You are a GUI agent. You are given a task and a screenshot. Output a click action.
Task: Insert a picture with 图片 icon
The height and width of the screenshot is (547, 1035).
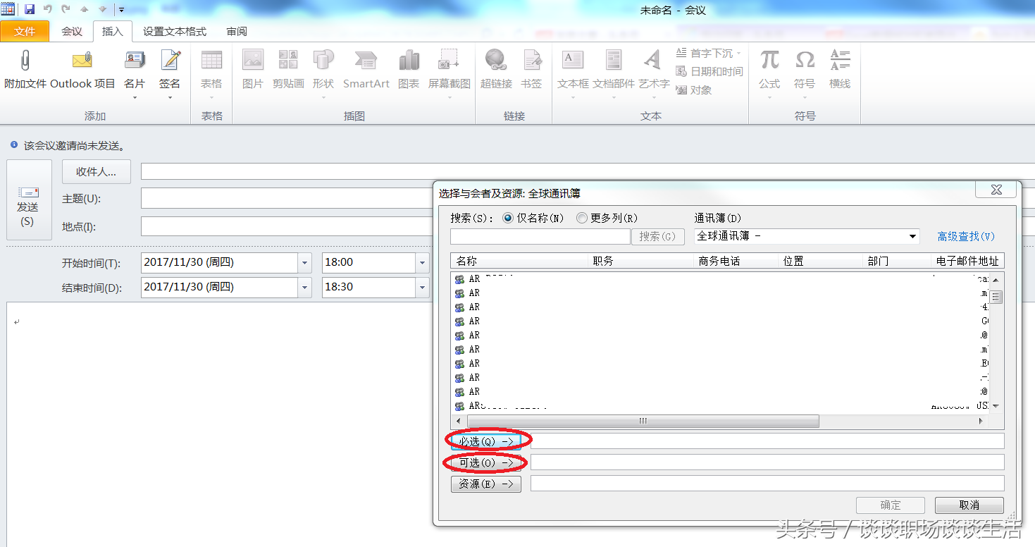(x=252, y=61)
